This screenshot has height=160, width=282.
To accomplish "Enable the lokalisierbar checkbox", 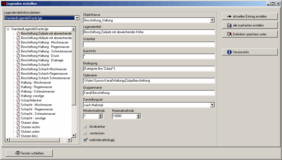I will [85, 127].
